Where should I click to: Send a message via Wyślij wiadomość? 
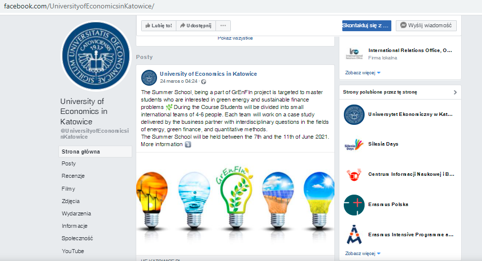pyautogui.click(x=426, y=26)
